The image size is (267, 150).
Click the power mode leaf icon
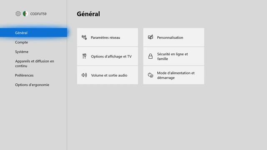click(x=150, y=75)
